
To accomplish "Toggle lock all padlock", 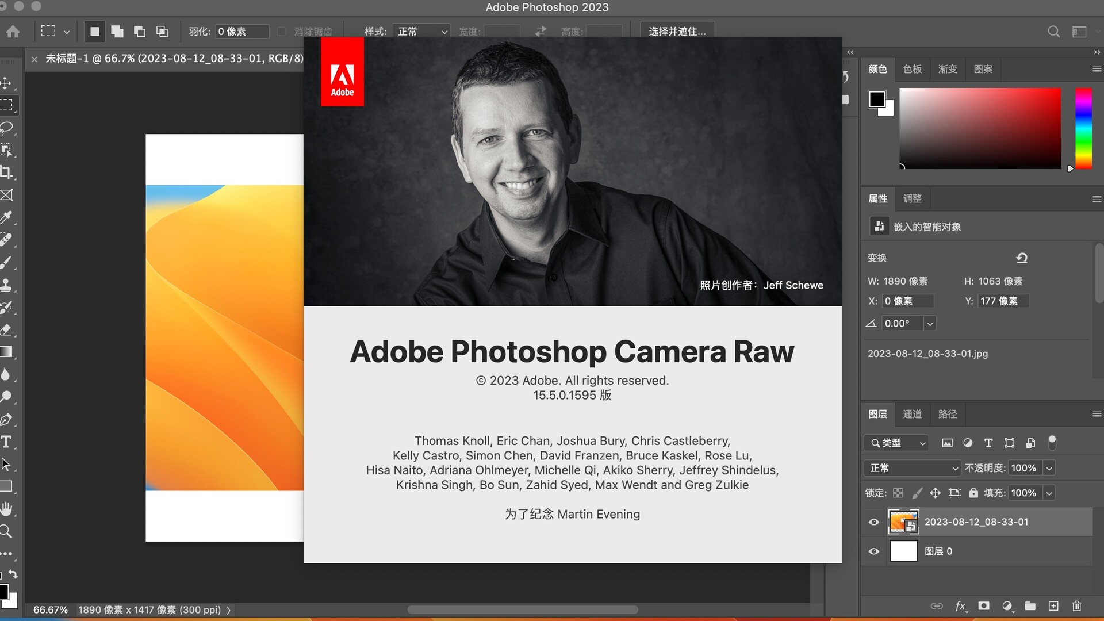I will click(x=973, y=493).
